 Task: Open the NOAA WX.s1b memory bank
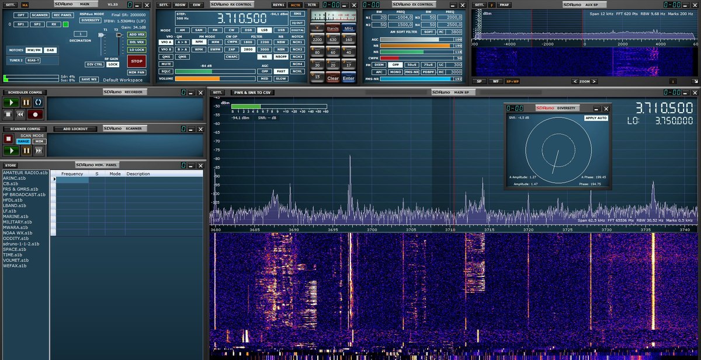pos(17,233)
